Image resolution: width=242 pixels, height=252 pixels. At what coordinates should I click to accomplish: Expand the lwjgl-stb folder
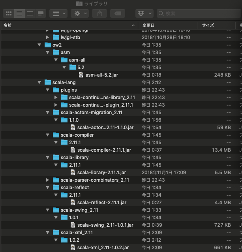coord(47,38)
